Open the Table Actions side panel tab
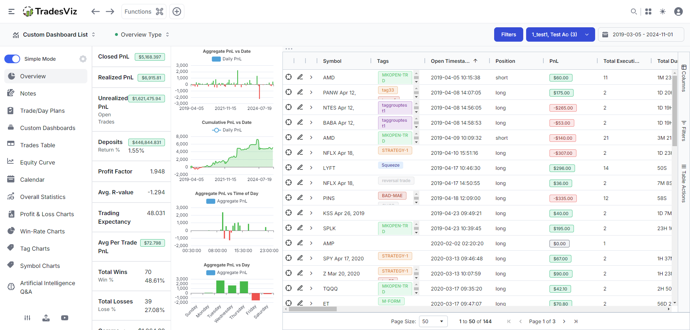The height and width of the screenshot is (330, 690). 684,183
